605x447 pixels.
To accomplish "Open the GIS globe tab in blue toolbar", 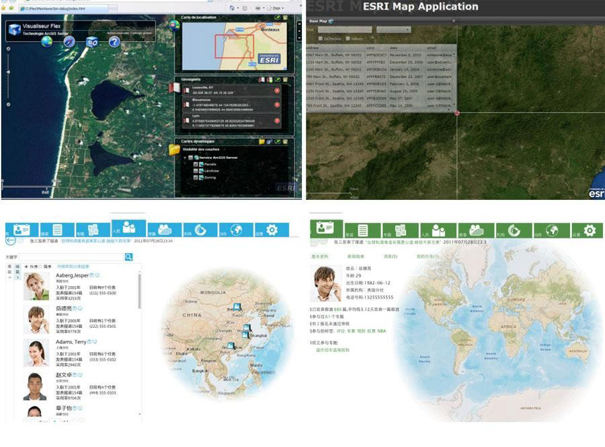I will pyautogui.click(x=236, y=230).
